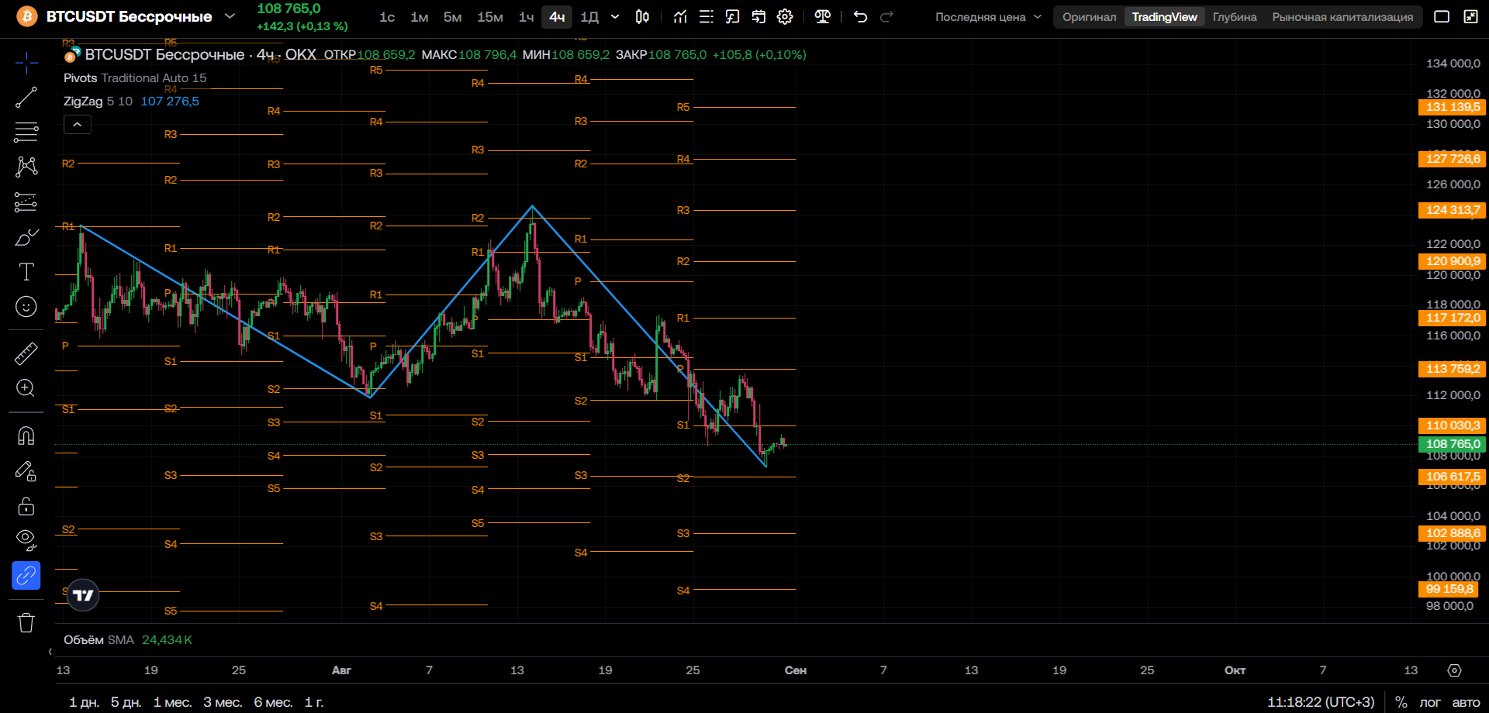Image resolution: width=1489 pixels, height=713 pixels.
Task: Toggle the drawing sync link button
Action: (26, 576)
